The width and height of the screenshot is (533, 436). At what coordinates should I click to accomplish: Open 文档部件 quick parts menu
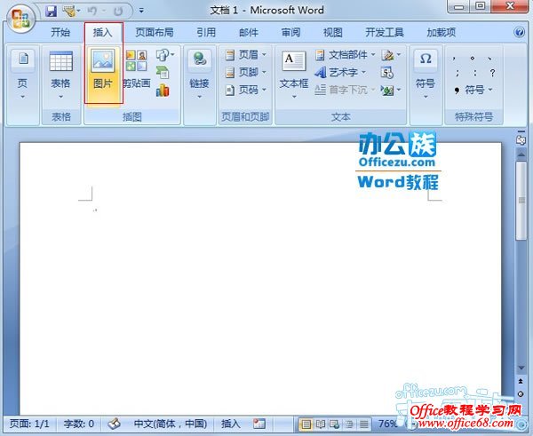(345, 55)
